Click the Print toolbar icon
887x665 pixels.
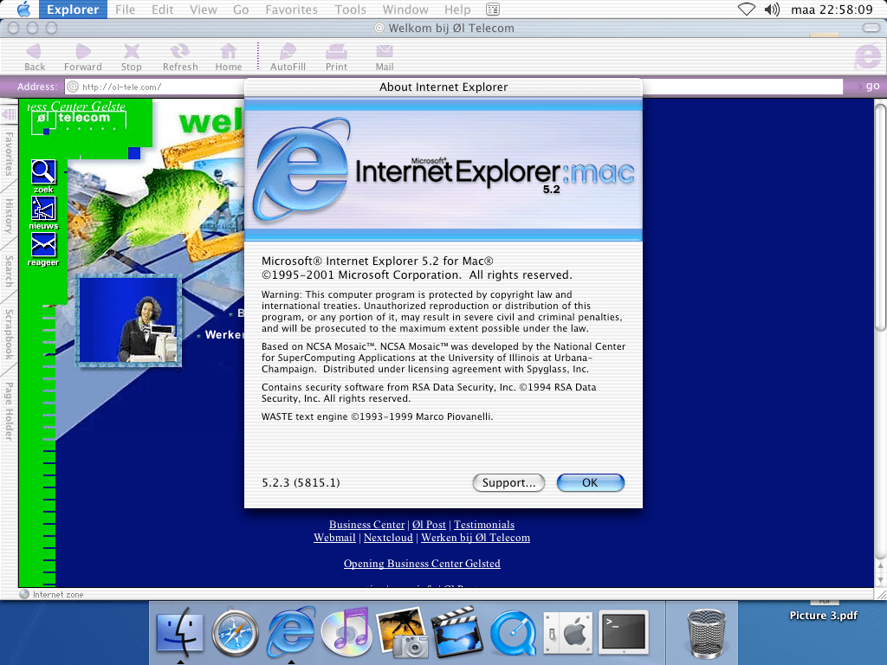(336, 52)
